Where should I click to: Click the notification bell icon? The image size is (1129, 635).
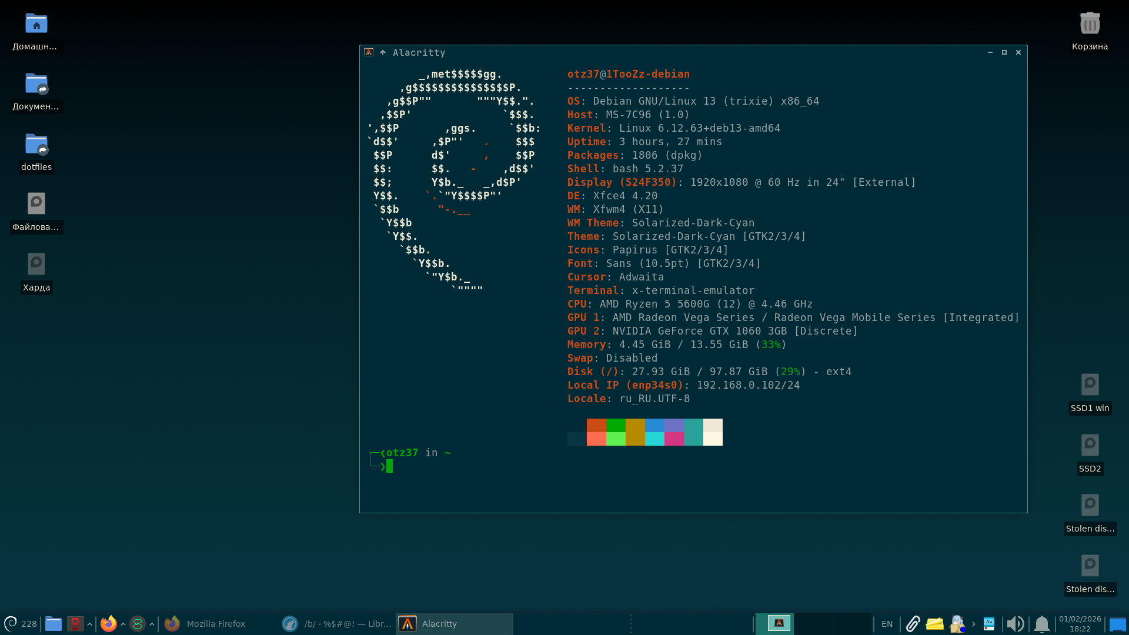pyautogui.click(x=1041, y=624)
